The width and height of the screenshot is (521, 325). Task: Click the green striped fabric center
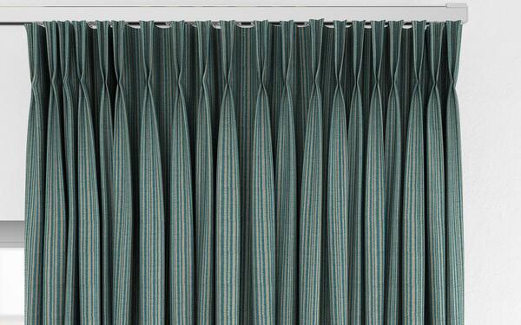(x=245, y=173)
